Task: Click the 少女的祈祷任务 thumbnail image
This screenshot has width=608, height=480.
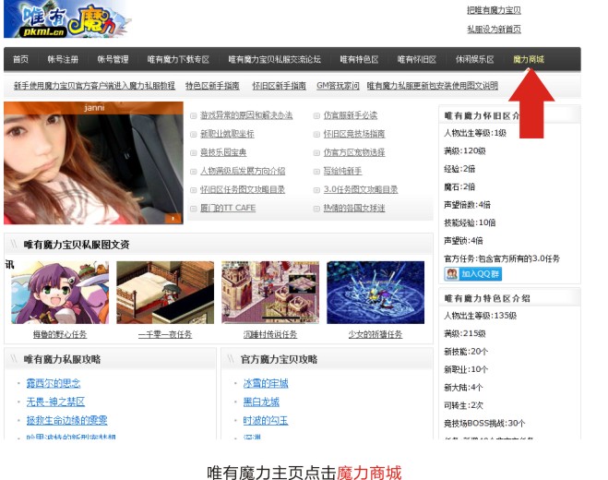Action: (376, 292)
